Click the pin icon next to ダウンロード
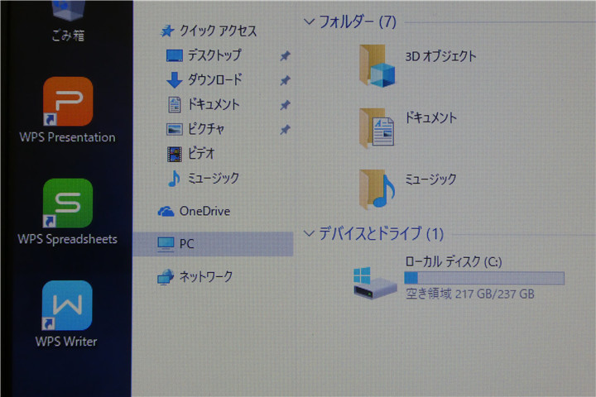596x397 pixels. coord(285,80)
